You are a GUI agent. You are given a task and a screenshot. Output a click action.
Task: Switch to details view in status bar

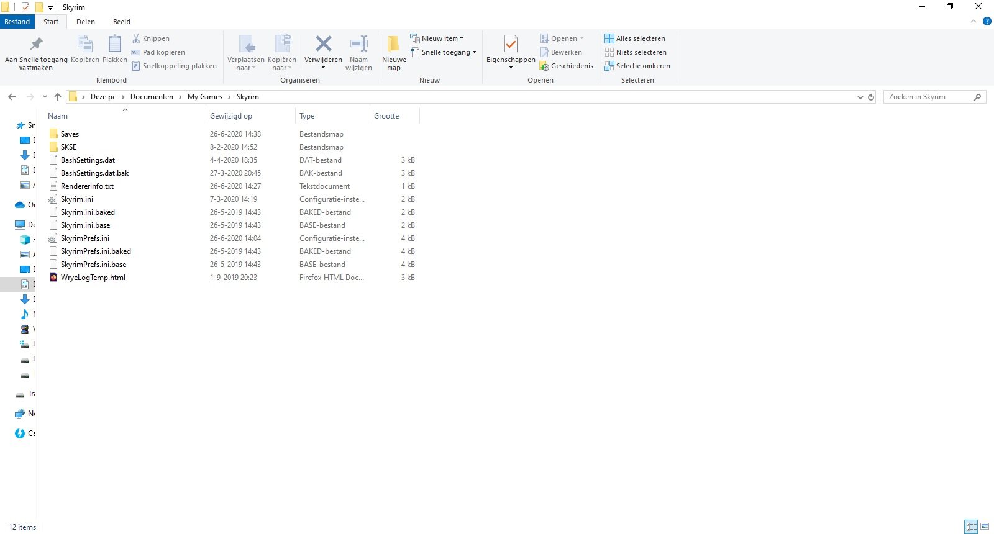(972, 527)
